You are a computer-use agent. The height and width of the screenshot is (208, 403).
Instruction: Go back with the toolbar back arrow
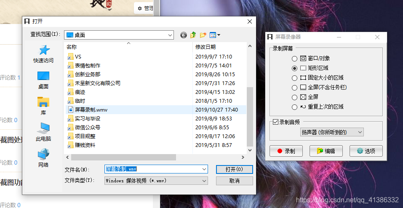(184, 35)
